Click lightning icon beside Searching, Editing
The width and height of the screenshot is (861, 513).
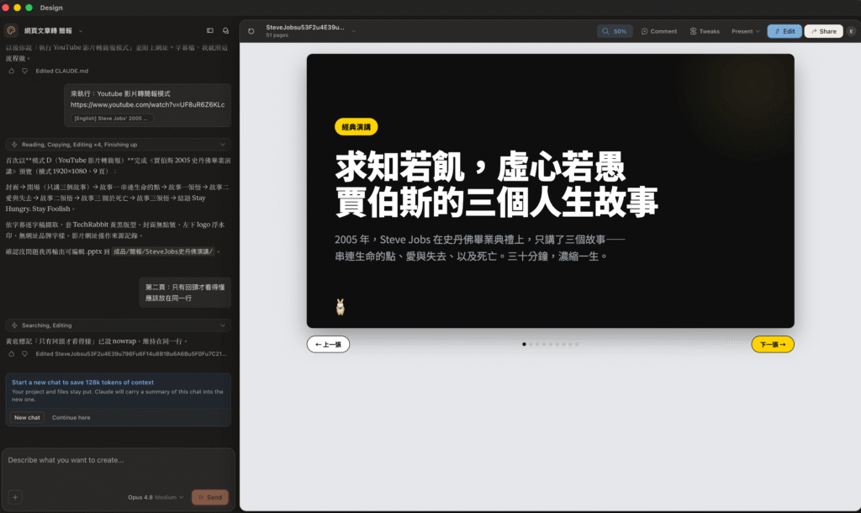tap(14, 325)
